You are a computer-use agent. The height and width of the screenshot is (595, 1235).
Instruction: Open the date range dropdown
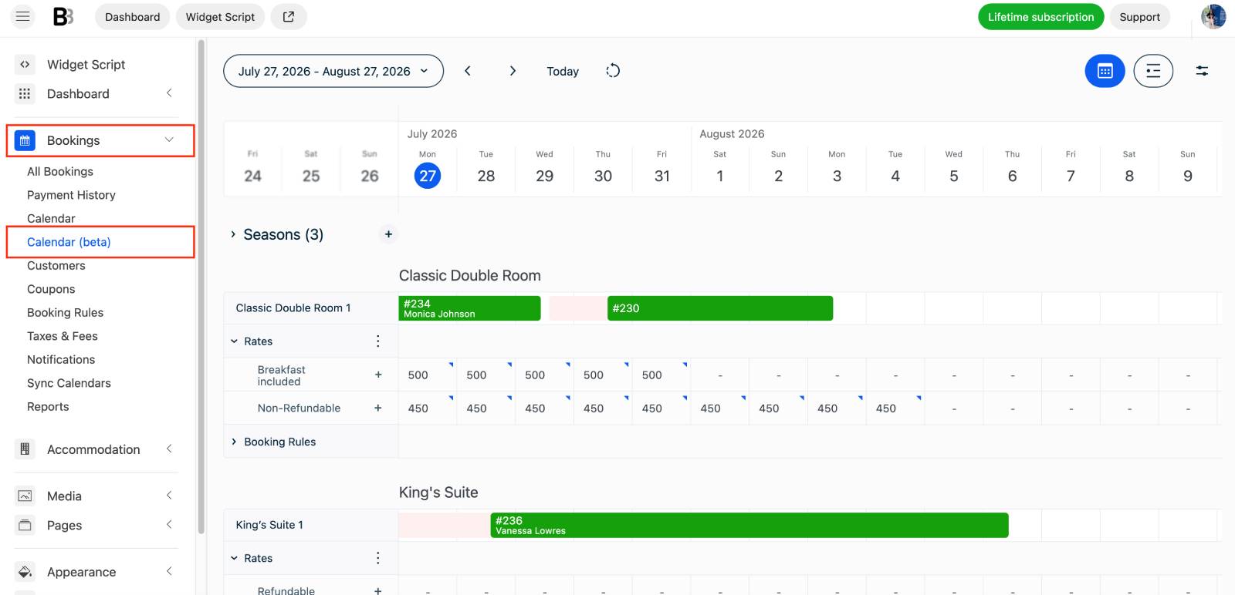point(333,71)
